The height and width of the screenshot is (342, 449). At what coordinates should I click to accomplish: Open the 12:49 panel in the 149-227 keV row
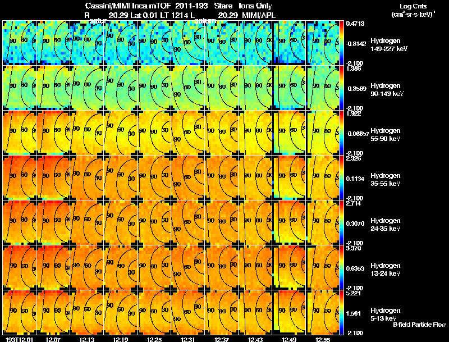(289, 43)
